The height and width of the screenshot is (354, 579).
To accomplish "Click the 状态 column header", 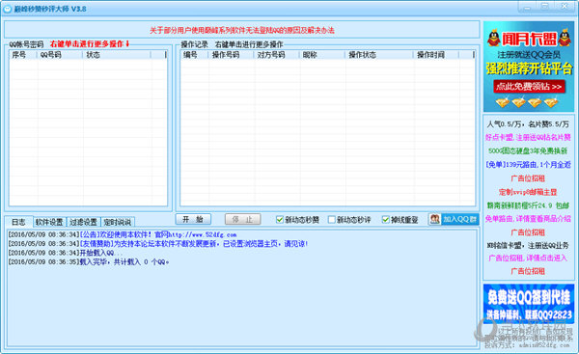I will pyautogui.click(x=117, y=55).
